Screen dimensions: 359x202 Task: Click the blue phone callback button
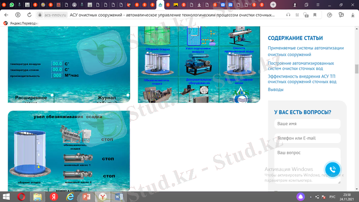pos(333,170)
